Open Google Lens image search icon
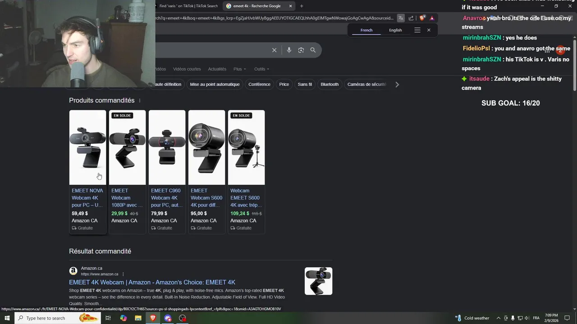This screenshot has height=324, width=577. (x=301, y=50)
